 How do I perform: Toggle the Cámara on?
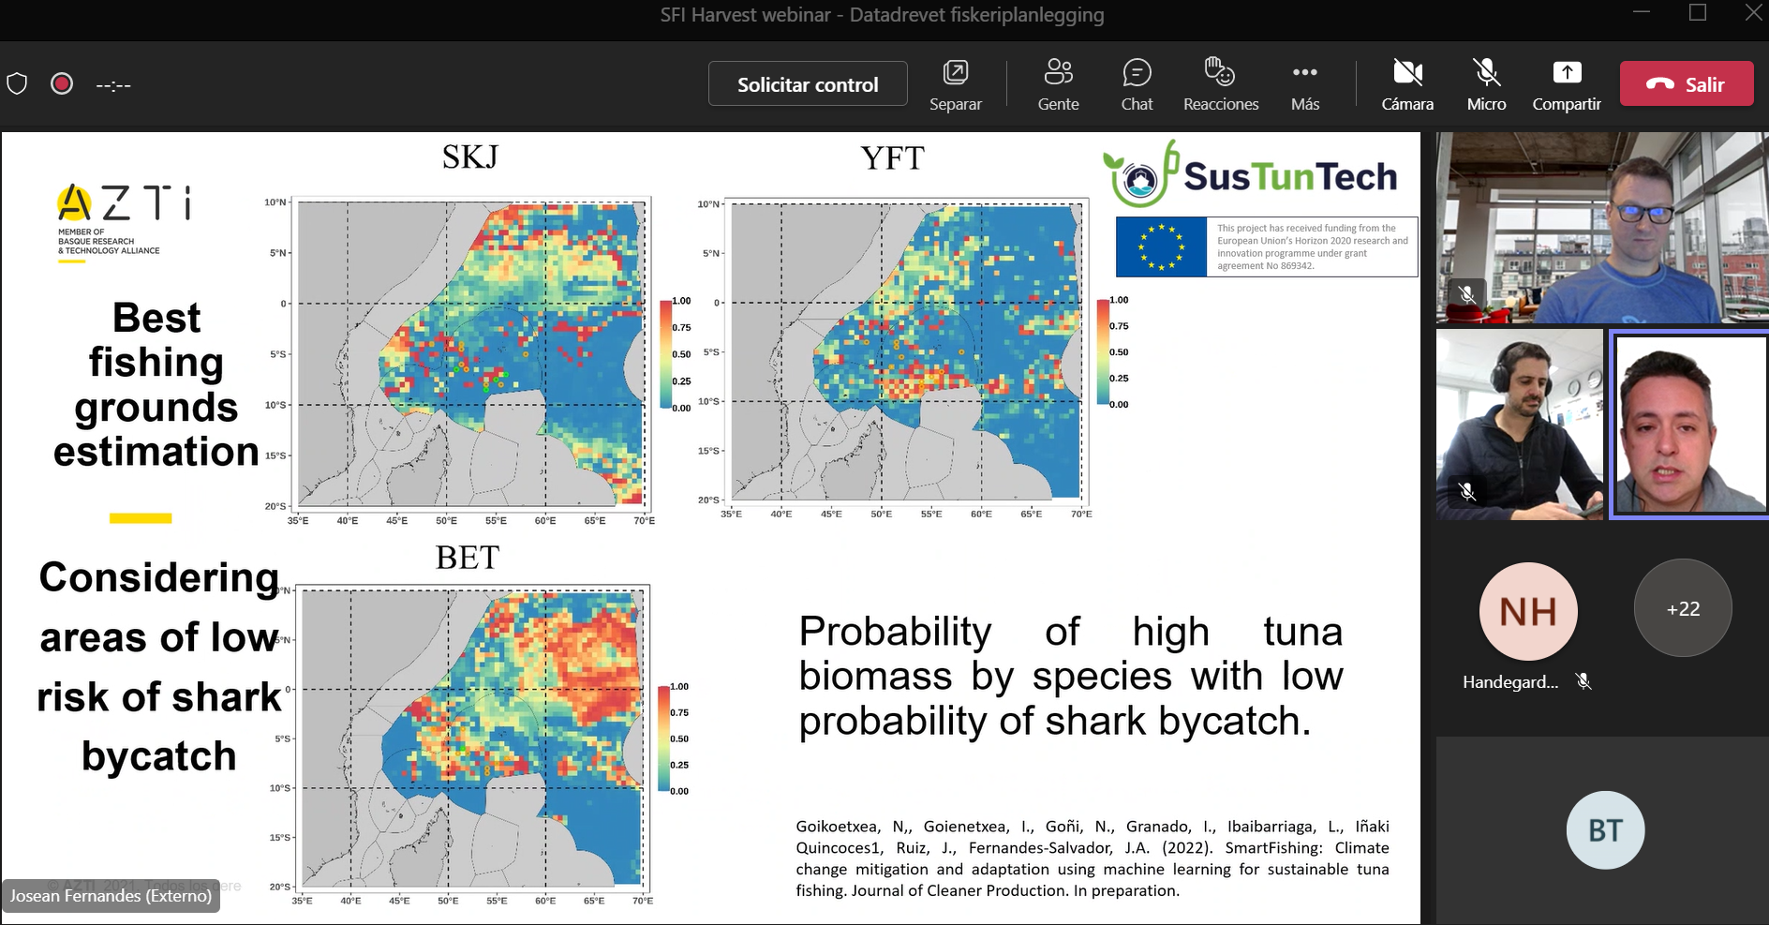click(1407, 84)
